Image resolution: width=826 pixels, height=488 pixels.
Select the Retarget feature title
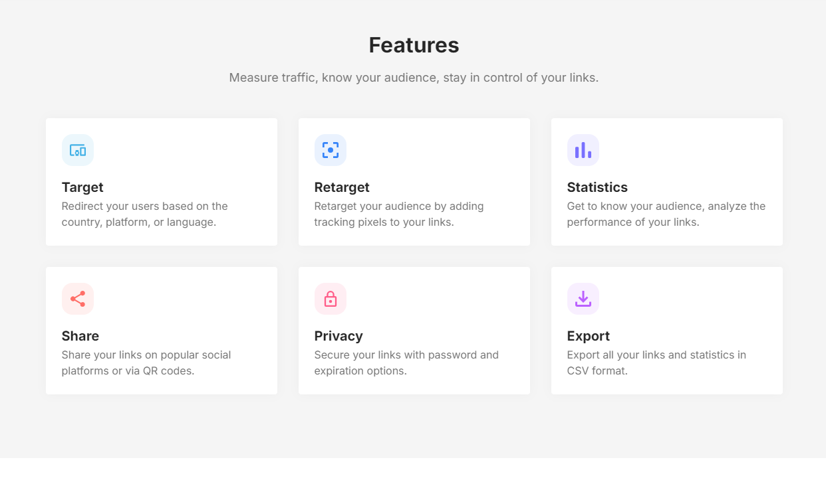click(x=342, y=187)
